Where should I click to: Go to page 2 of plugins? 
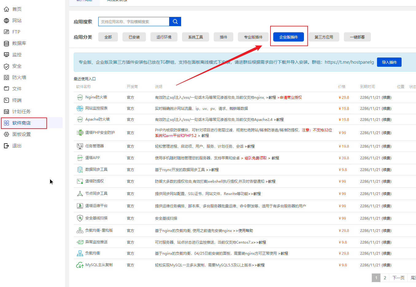385,278
